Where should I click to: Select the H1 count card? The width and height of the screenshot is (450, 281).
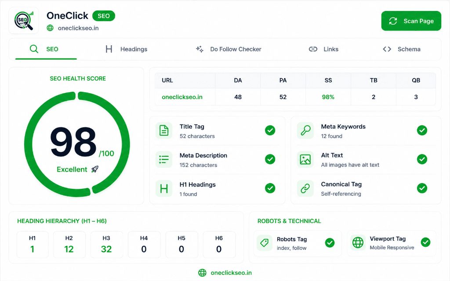33,245
